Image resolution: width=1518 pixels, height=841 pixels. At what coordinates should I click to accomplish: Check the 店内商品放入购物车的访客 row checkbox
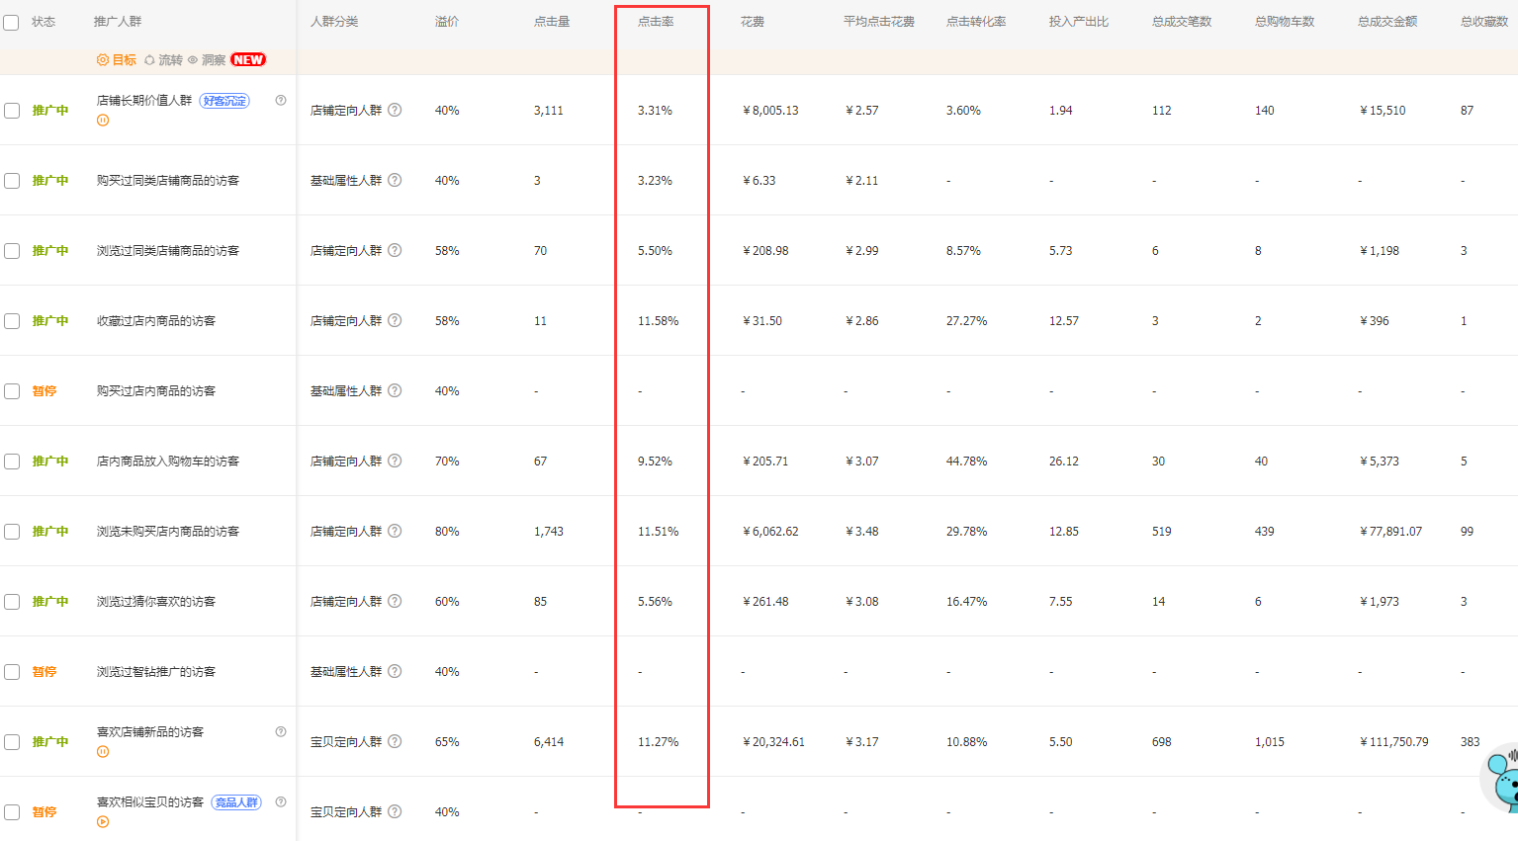(12, 462)
